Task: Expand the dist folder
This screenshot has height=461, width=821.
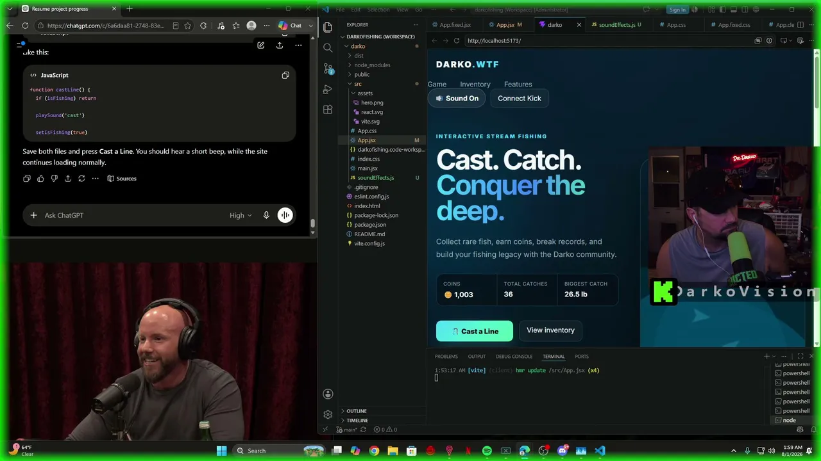Action: pyautogui.click(x=359, y=56)
